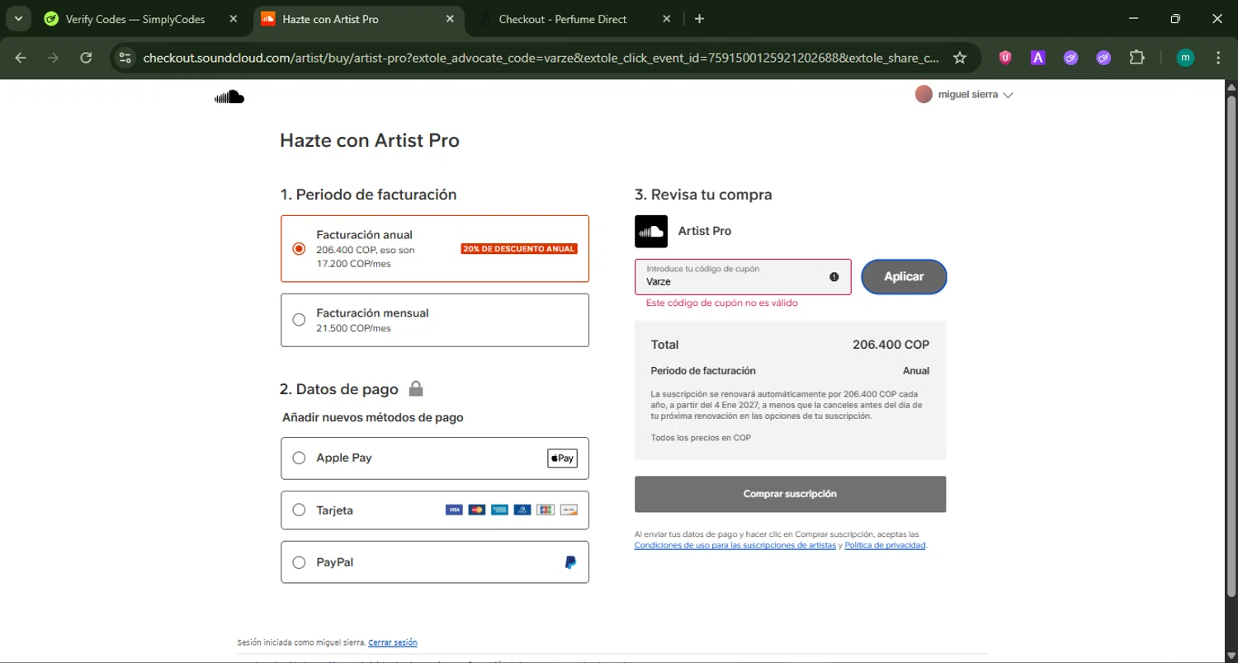Click the 'Este código de cupón no es válido' message
This screenshot has width=1238, height=663.
[x=722, y=303]
